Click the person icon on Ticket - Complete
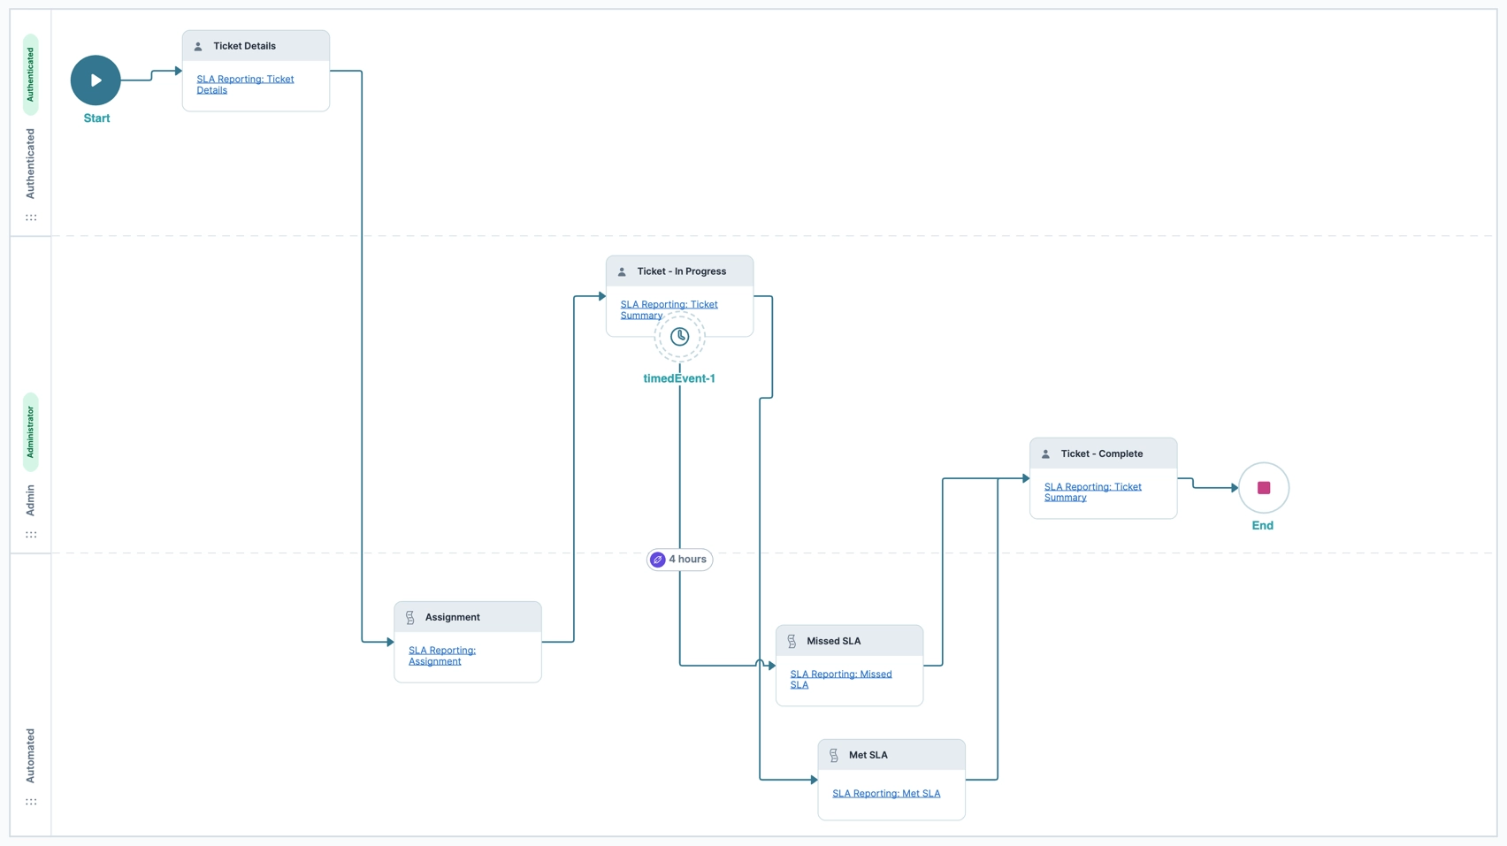Screen dimensions: 1507x846 1047,453
